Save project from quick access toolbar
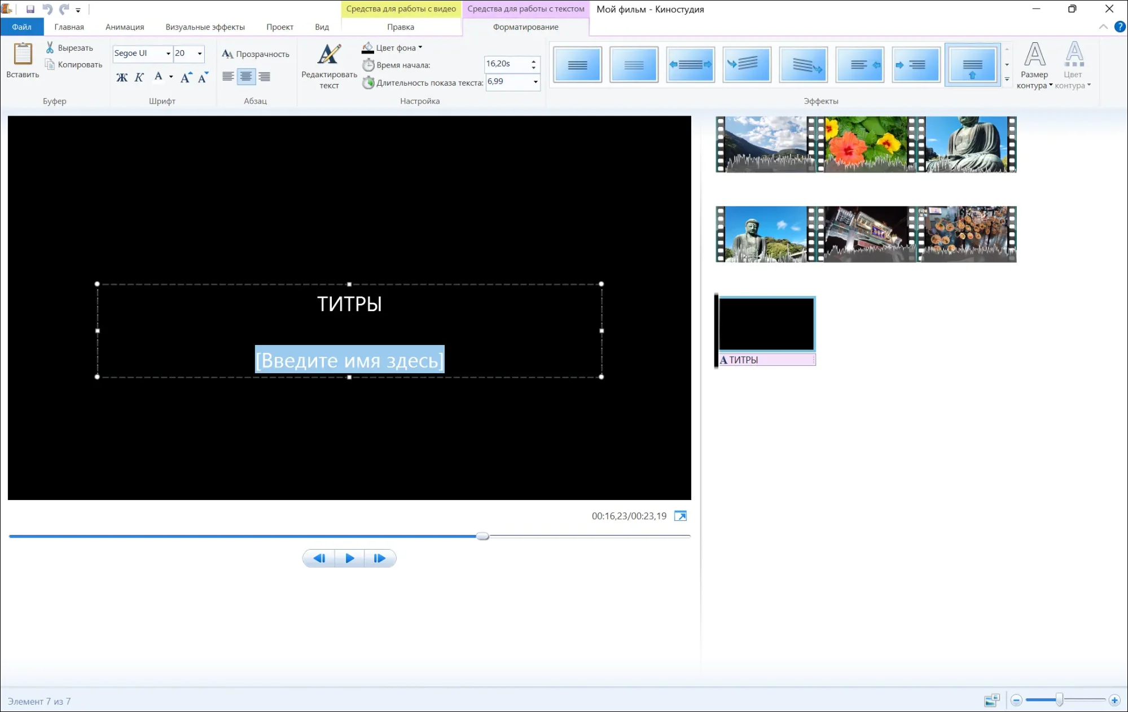 click(30, 9)
